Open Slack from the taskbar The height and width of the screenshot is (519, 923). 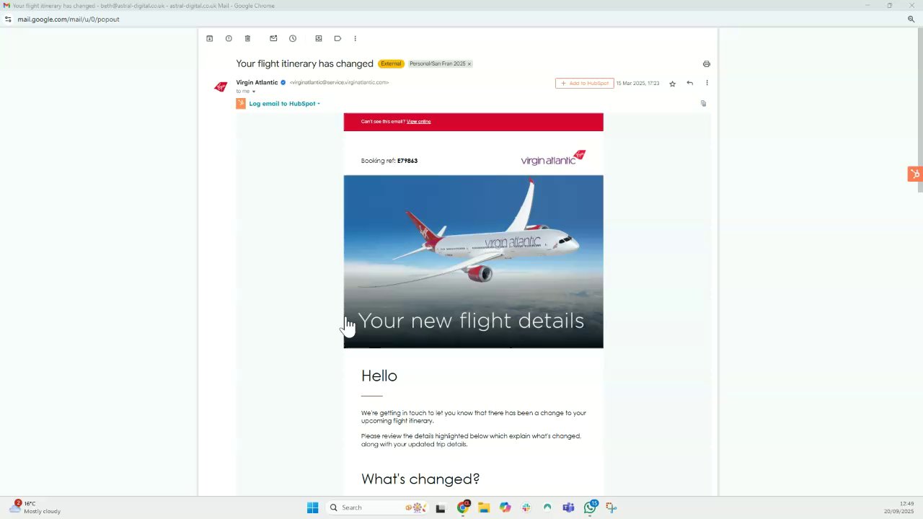(526, 507)
